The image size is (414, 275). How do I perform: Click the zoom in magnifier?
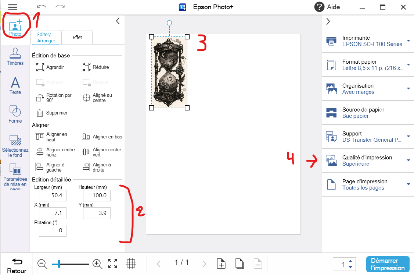coord(97,264)
